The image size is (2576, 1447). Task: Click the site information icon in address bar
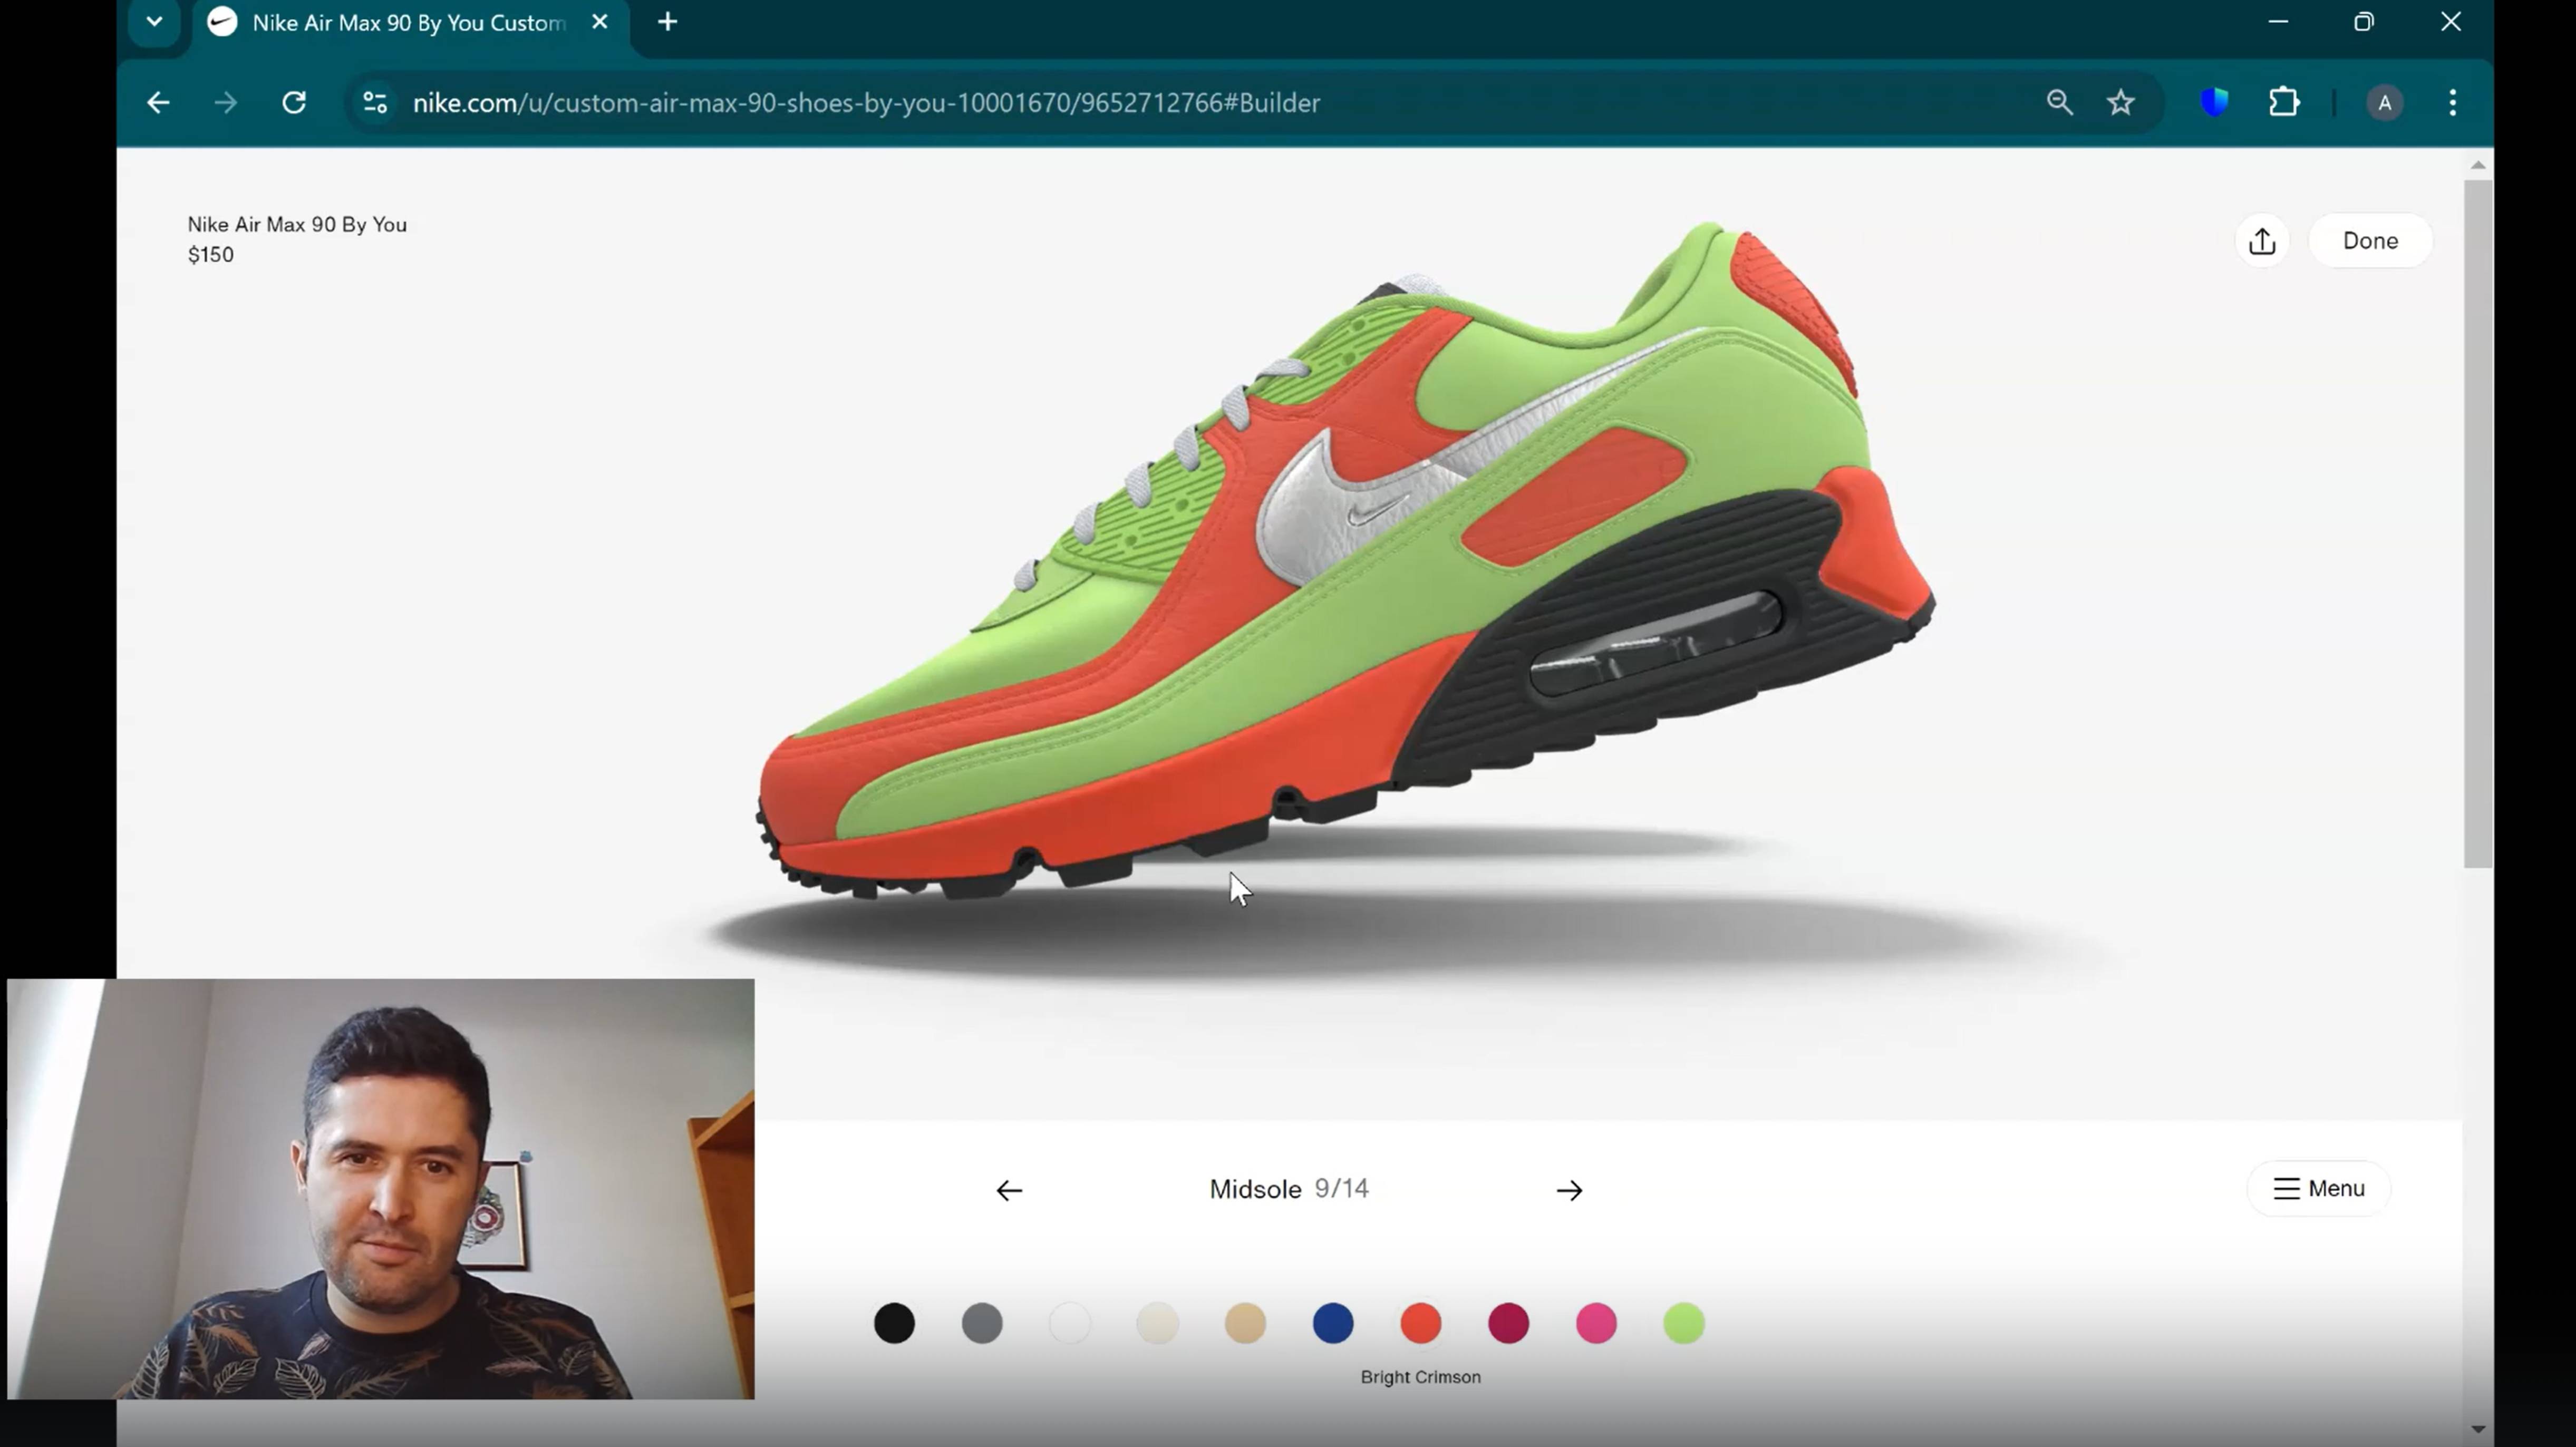coord(374,102)
